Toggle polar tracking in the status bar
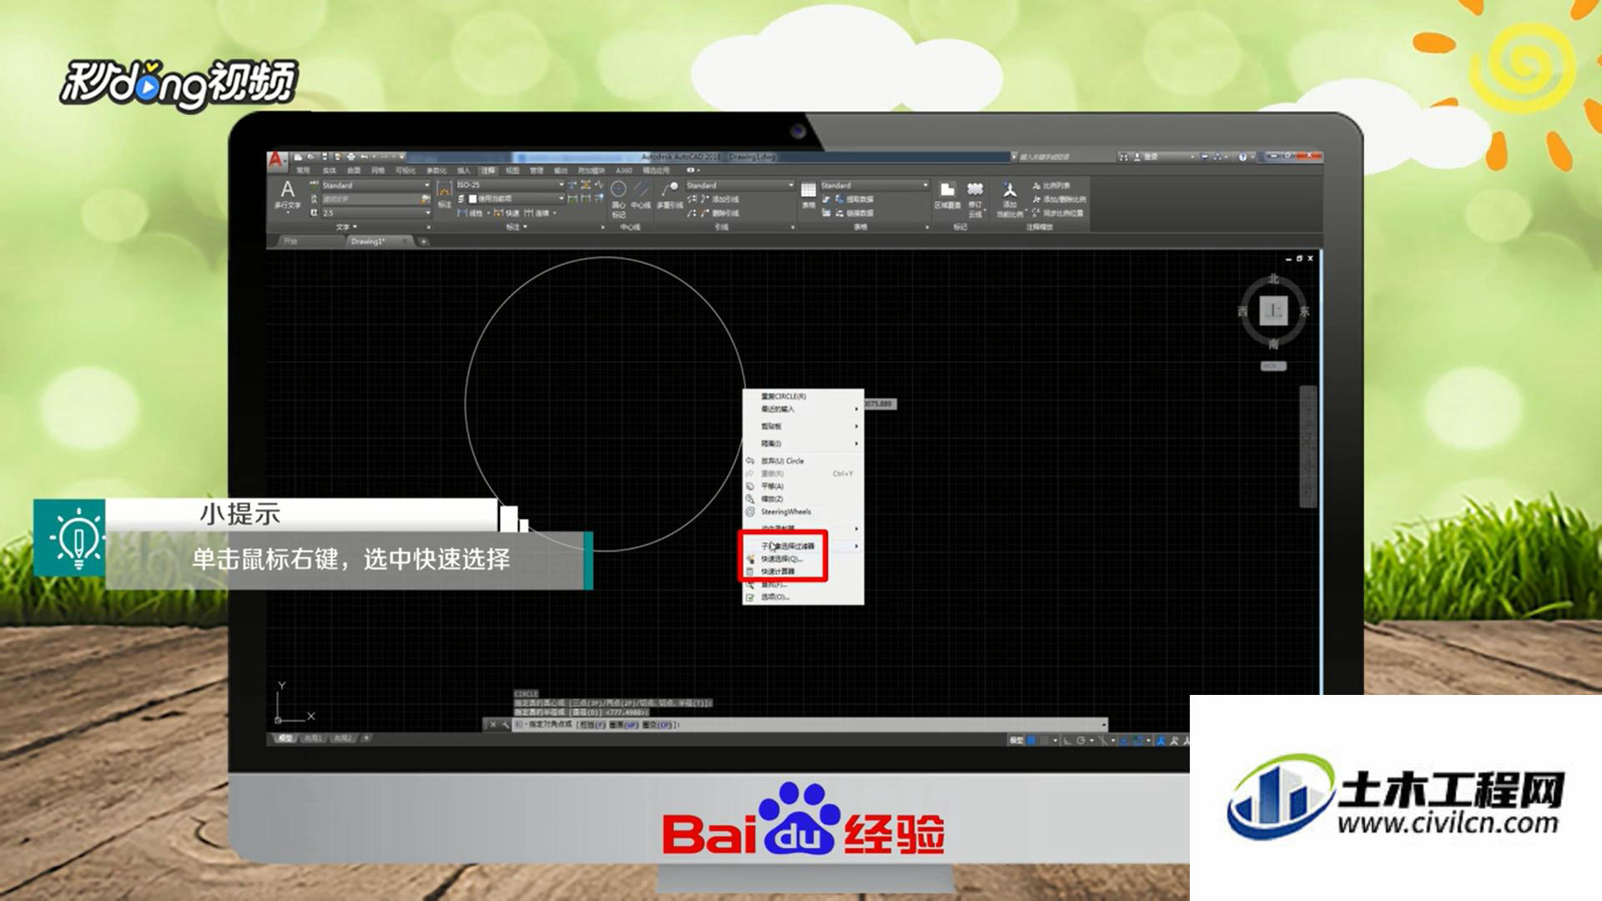This screenshot has width=1602, height=901. click(x=1081, y=740)
